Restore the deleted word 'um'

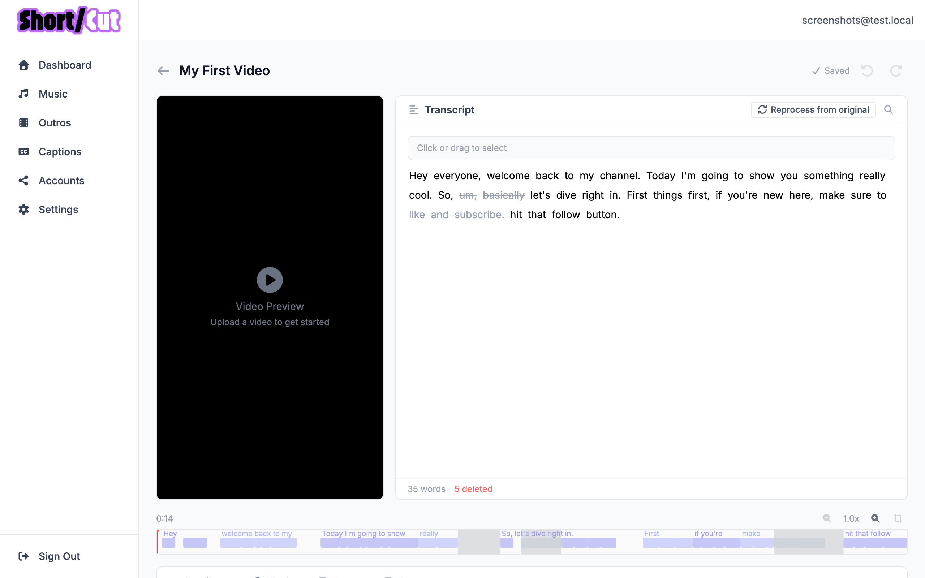467,195
